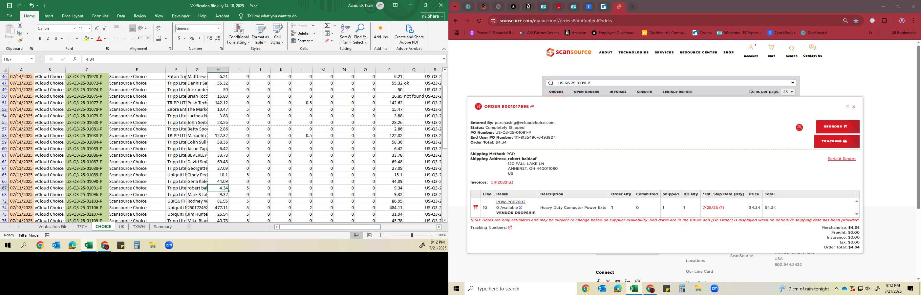The width and height of the screenshot is (921, 295).
Task: Open ScanSource Items per page dropdown
Action: 788,92
